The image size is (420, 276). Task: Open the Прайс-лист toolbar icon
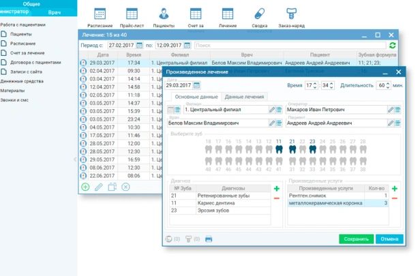(130, 16)
